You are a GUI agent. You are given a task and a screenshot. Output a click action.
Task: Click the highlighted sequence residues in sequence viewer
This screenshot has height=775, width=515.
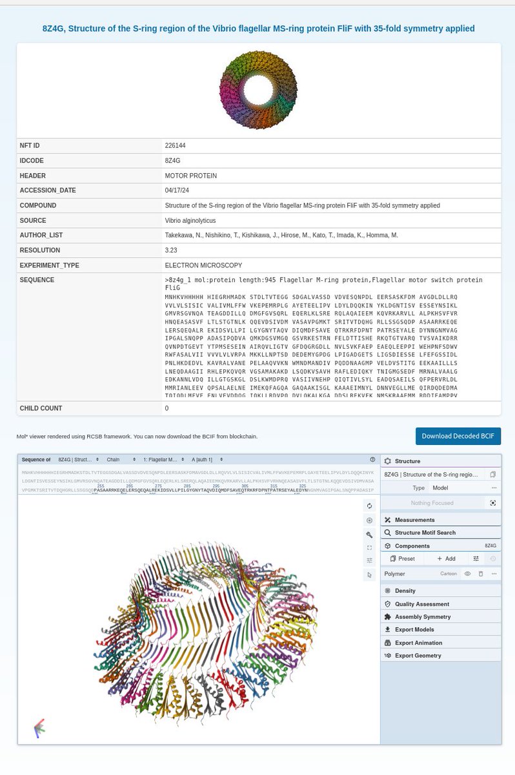pos(201,490)
